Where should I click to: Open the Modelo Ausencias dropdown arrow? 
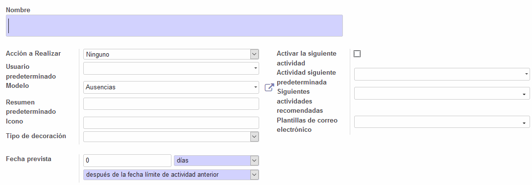(255, 87)
